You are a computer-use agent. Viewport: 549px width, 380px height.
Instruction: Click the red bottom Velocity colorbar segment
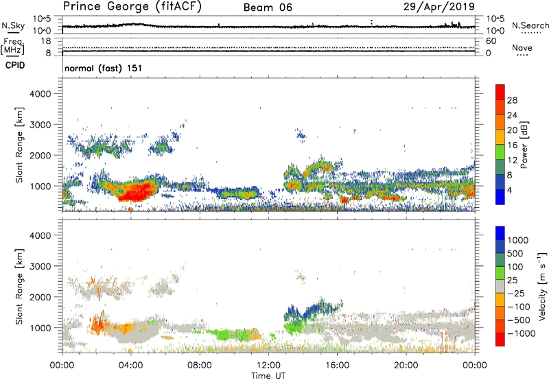pyautogui.click(x=500, y=340)
